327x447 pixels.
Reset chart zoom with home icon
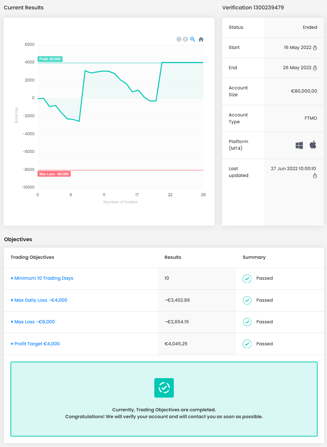[x=201, y=39]
